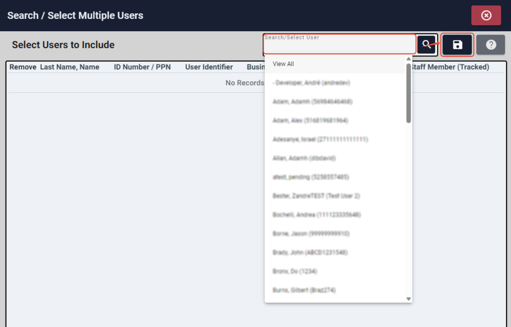Image resolution: width=511 pixels, height=327 pixels.
Task: Click the dropdown scroll-up arrow
Action: (408, 59)
